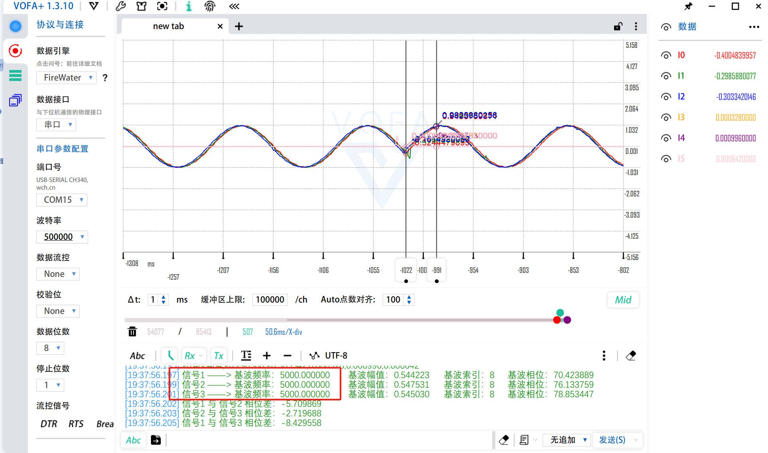Screen dimensions: 768x453
Task: Click the wrench settings icon in title bar
Action: point(120,6)
